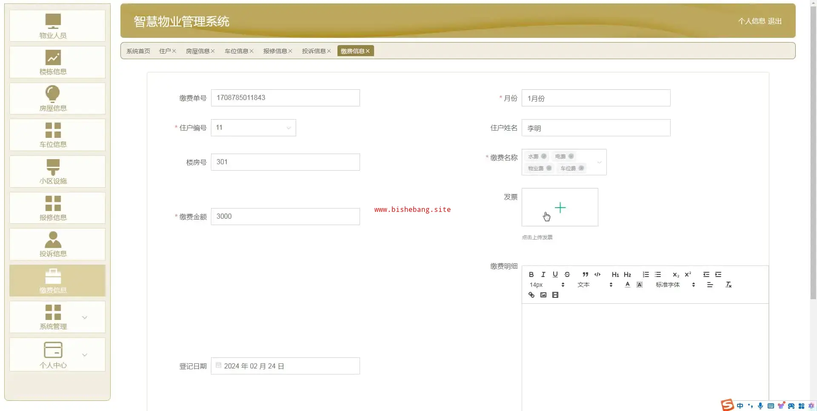817x411 pixels.
Task: Clear text formatting in the editor
Action: (728, 285)
